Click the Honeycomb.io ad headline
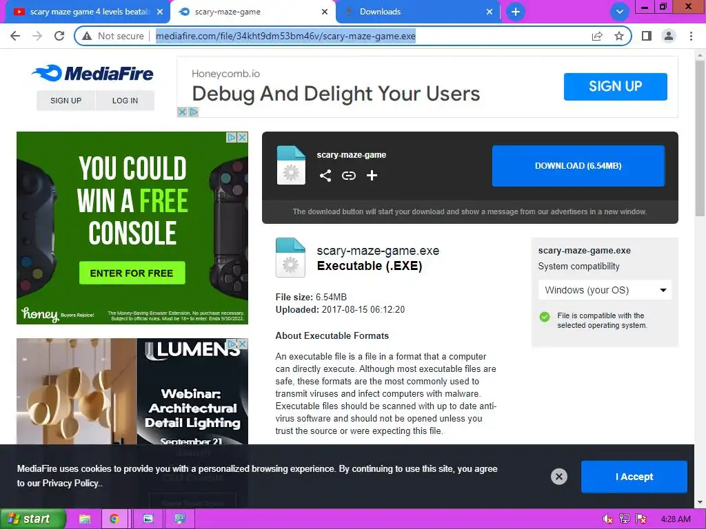 (336, 94)
